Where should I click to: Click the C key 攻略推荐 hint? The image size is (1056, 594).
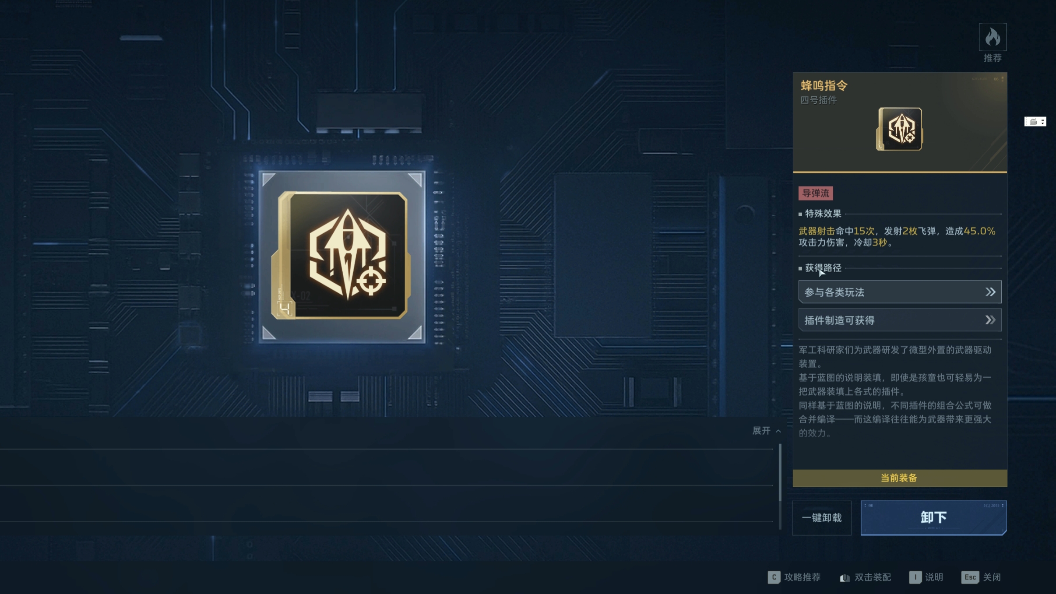[794, 577]
